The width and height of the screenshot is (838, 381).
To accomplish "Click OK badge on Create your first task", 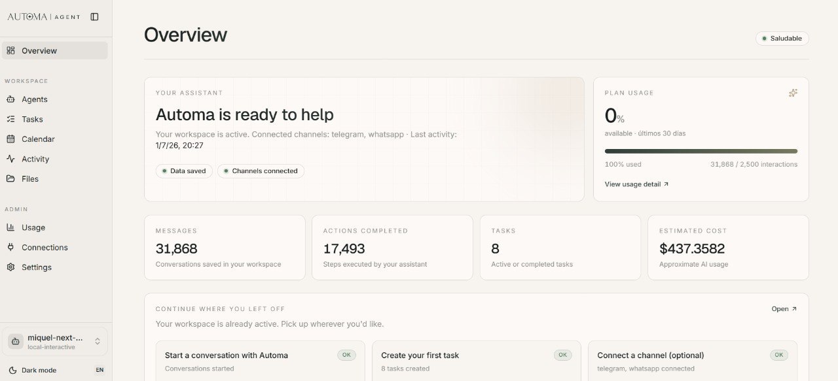I will coord(562,355).
